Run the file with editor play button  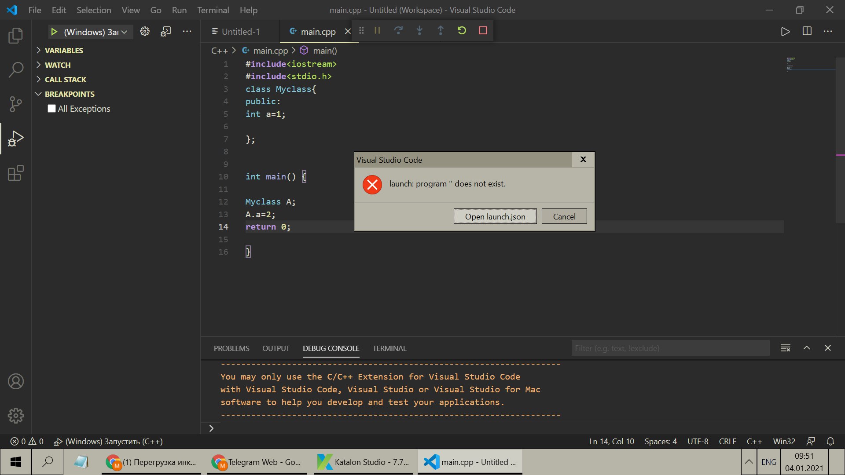[786, 31]
